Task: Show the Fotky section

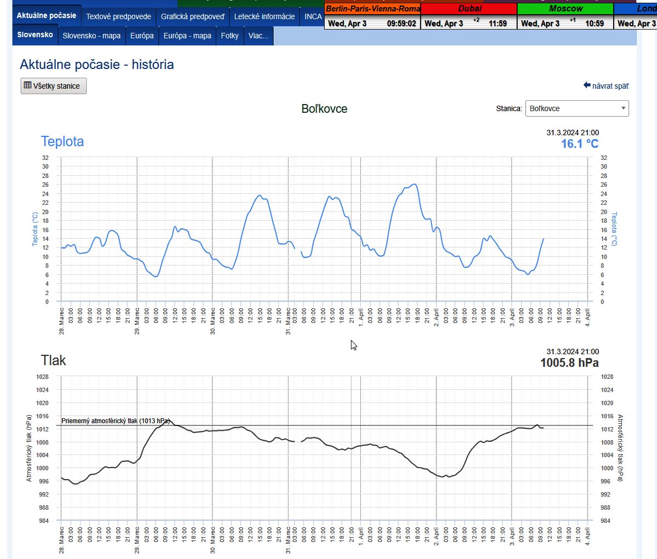Action: [229, 36]
